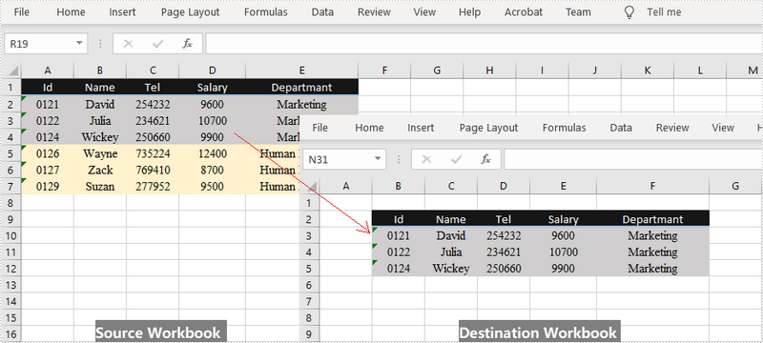Click cell 0129 in source workbook
This screenshot has width=763, height=343.
pos(48,187)
